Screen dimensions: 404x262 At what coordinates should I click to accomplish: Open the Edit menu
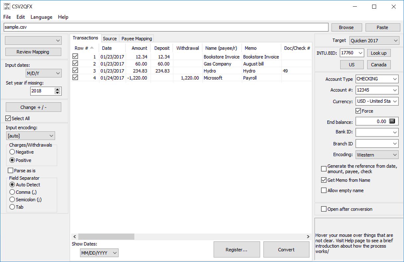[21, 17]
